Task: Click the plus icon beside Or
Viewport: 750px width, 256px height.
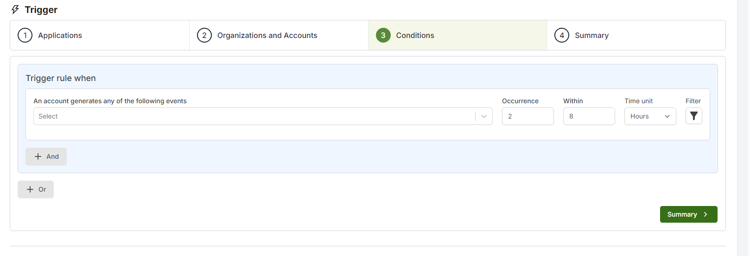Action: (x=30, y=189)
